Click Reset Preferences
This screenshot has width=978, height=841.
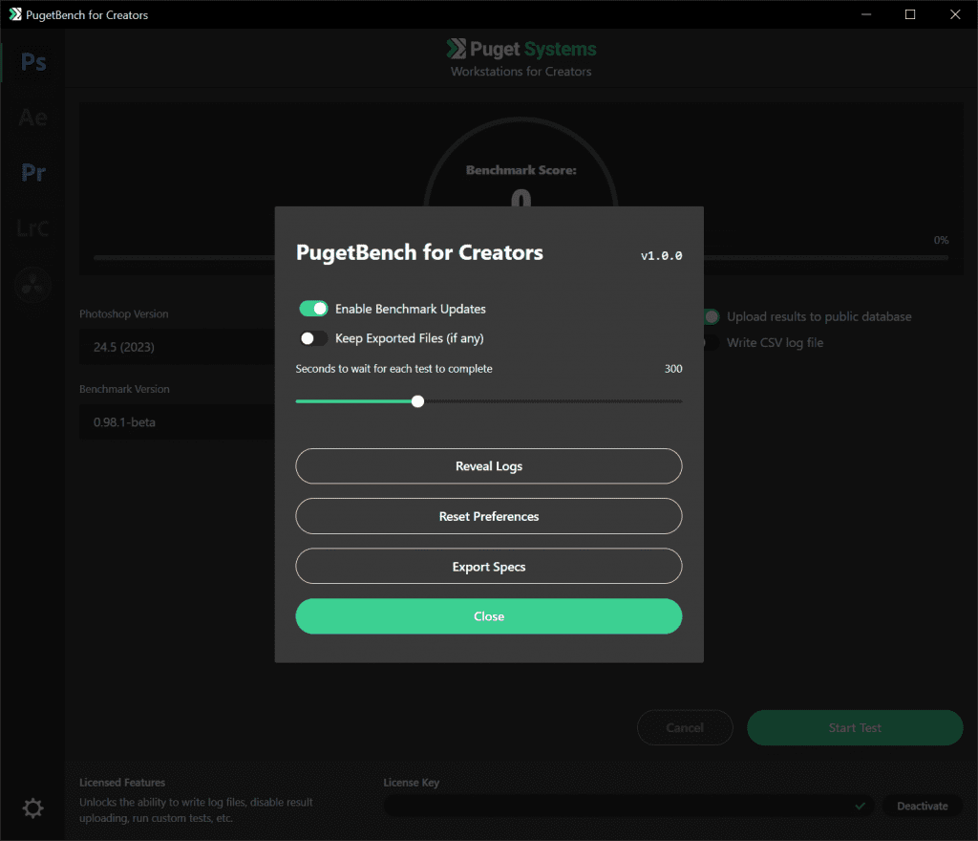pyautogui.click(x=488, y=516)
